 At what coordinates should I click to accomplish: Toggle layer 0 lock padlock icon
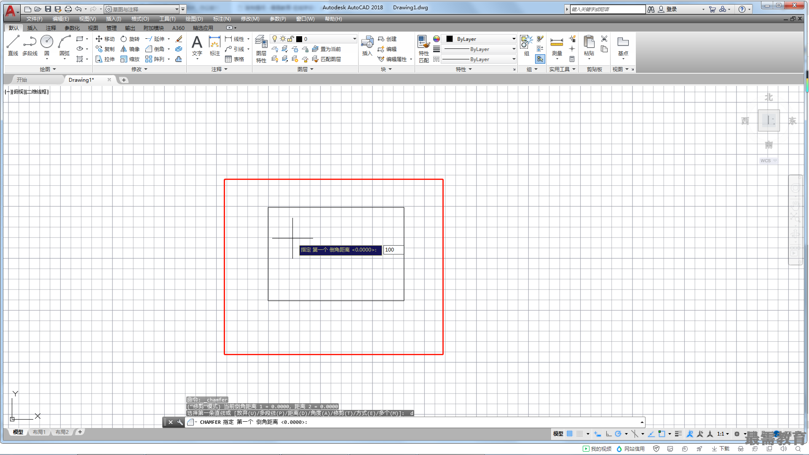291,39
